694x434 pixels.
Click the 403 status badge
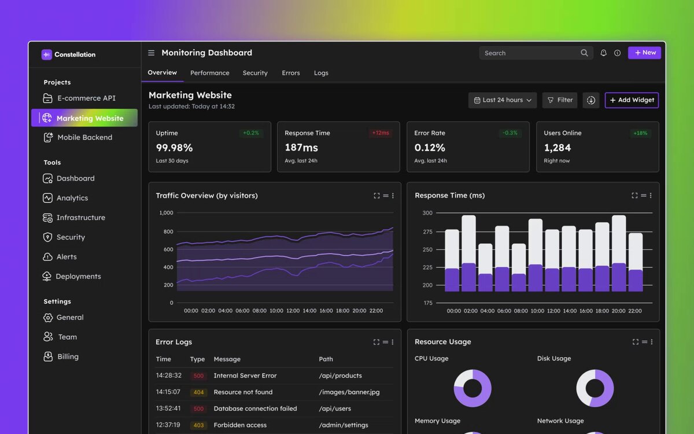[198, 425]
